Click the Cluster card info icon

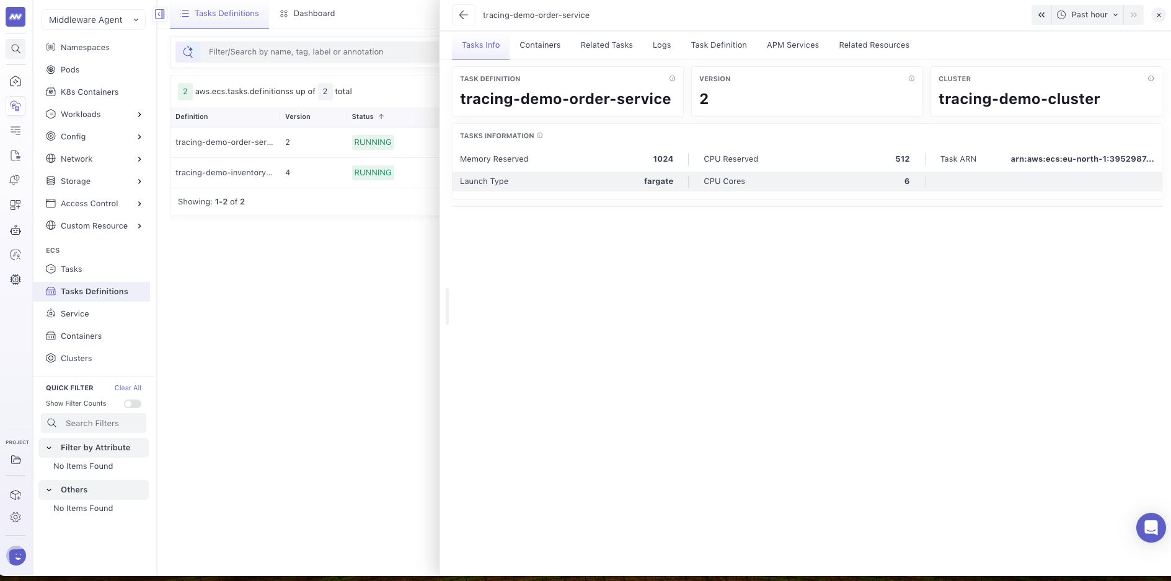pyautogui.click(x=1151, y=79)
